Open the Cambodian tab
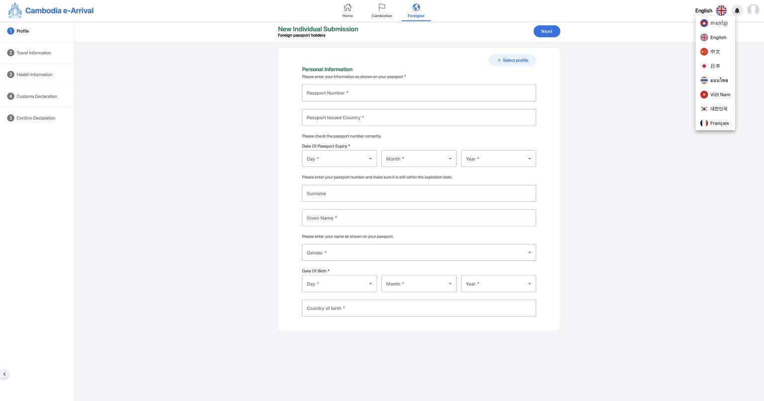The height and width of the screenshot is (401, 764). pyautogui.click(x=382, y=10)
